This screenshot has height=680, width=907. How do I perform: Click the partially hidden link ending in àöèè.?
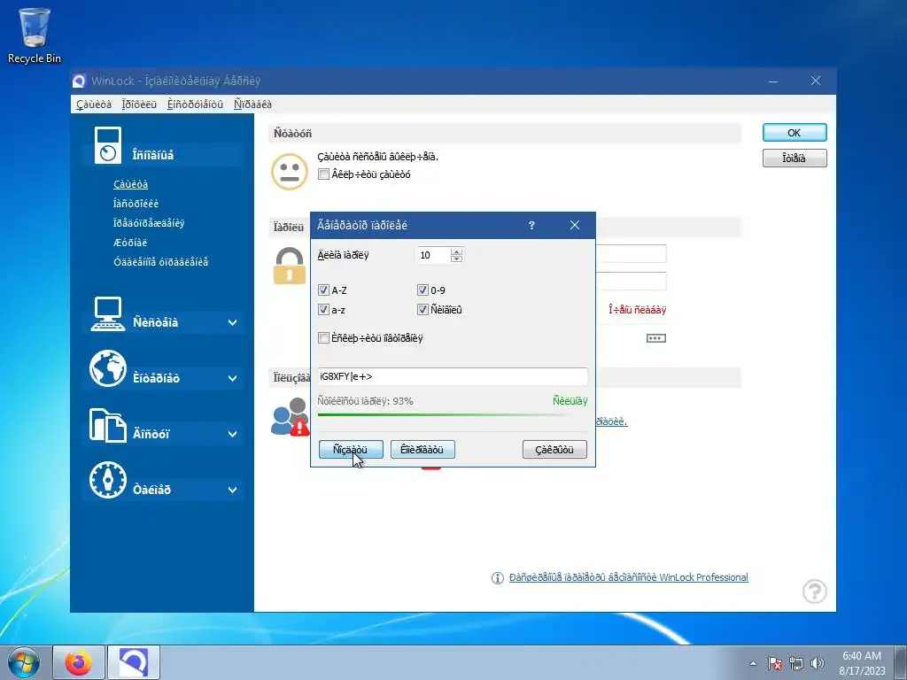[x=611, y=421]
